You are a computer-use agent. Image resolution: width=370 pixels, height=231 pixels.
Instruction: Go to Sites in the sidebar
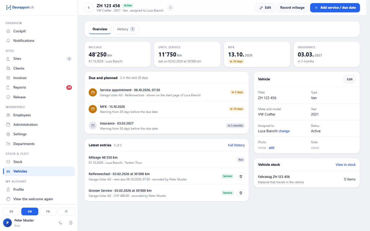click(39, 59)
